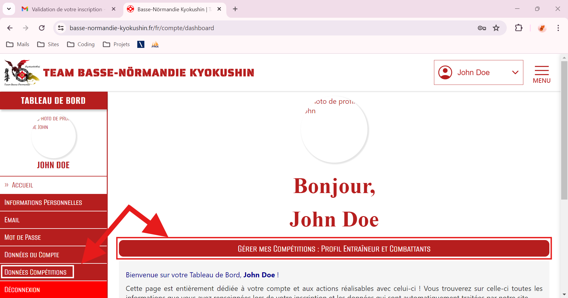Image resolution: width=568 pixels, height=298 pixels.
Task: Click the user avatar icon beside John Doe
Action: click(445, 72)
